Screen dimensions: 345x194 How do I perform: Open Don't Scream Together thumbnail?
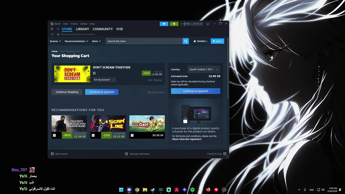click(72, 74)
